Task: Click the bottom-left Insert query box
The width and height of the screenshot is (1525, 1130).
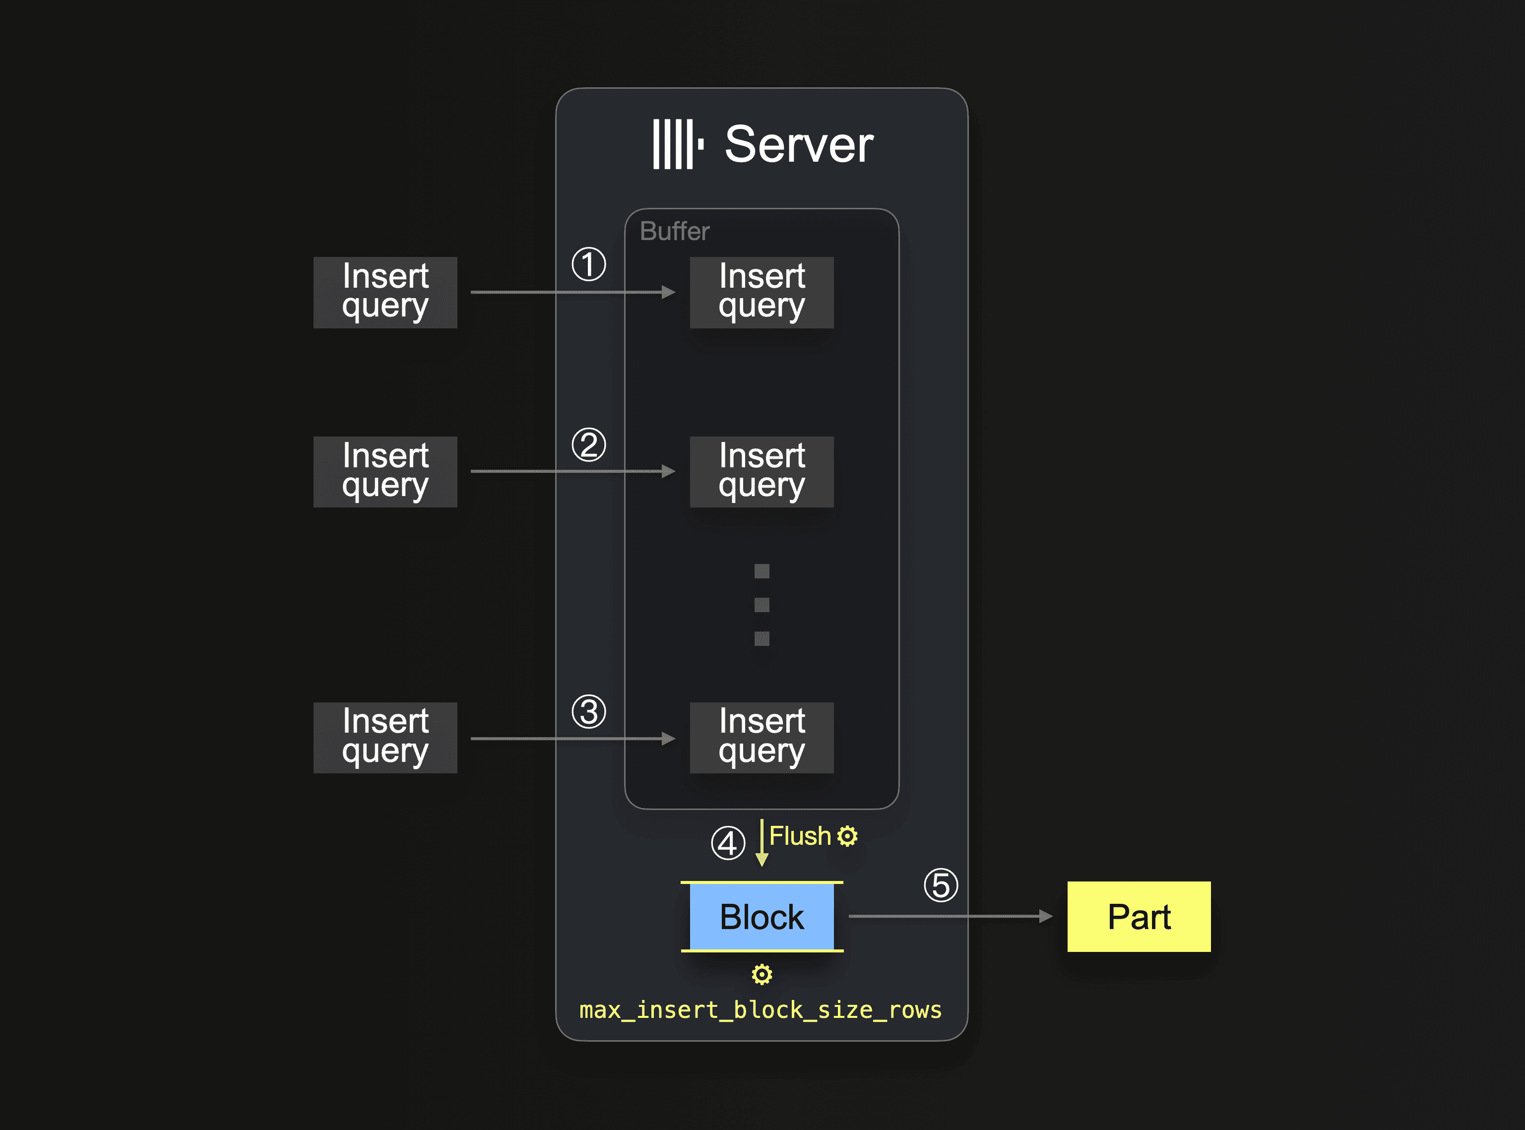Action: pyautogui.click(x=385, y=737)
